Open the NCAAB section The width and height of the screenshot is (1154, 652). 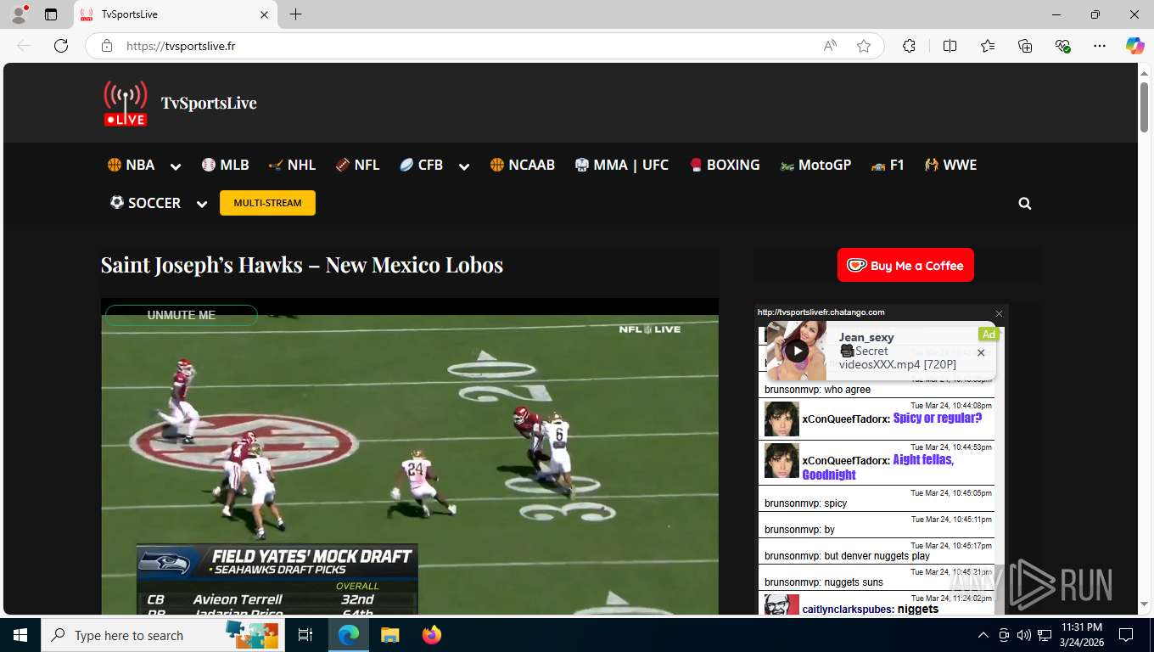(522, 165)
